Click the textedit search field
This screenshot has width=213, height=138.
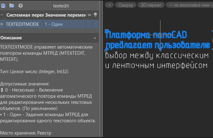[x=75, y=6]
